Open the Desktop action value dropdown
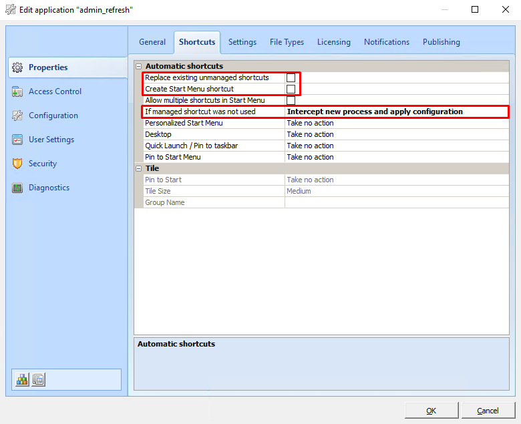The width and height of the screenshot is (521, 424). point(397,134)
